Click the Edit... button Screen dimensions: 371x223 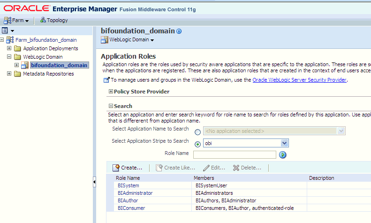214,168
